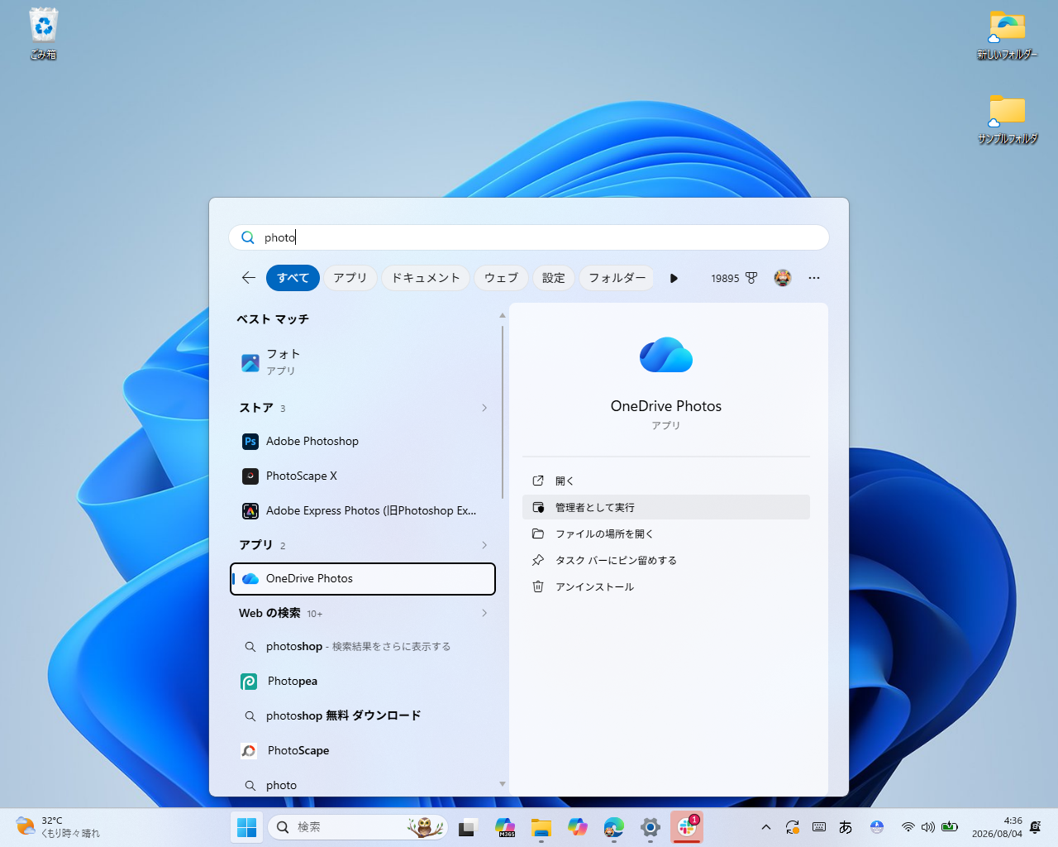
Task: Click the rewards points trophy 19895
Action: coord(734,278)
